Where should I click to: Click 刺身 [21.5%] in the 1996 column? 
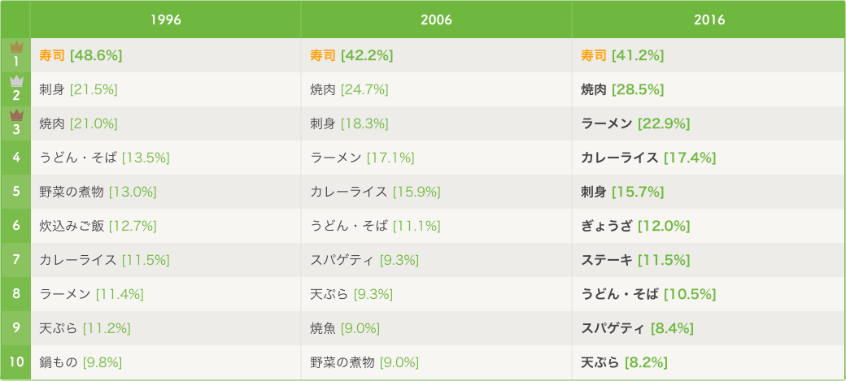point(78,89)
